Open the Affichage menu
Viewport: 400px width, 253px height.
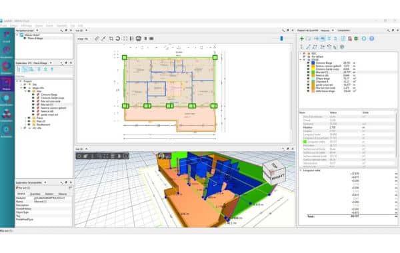[26, 25]
